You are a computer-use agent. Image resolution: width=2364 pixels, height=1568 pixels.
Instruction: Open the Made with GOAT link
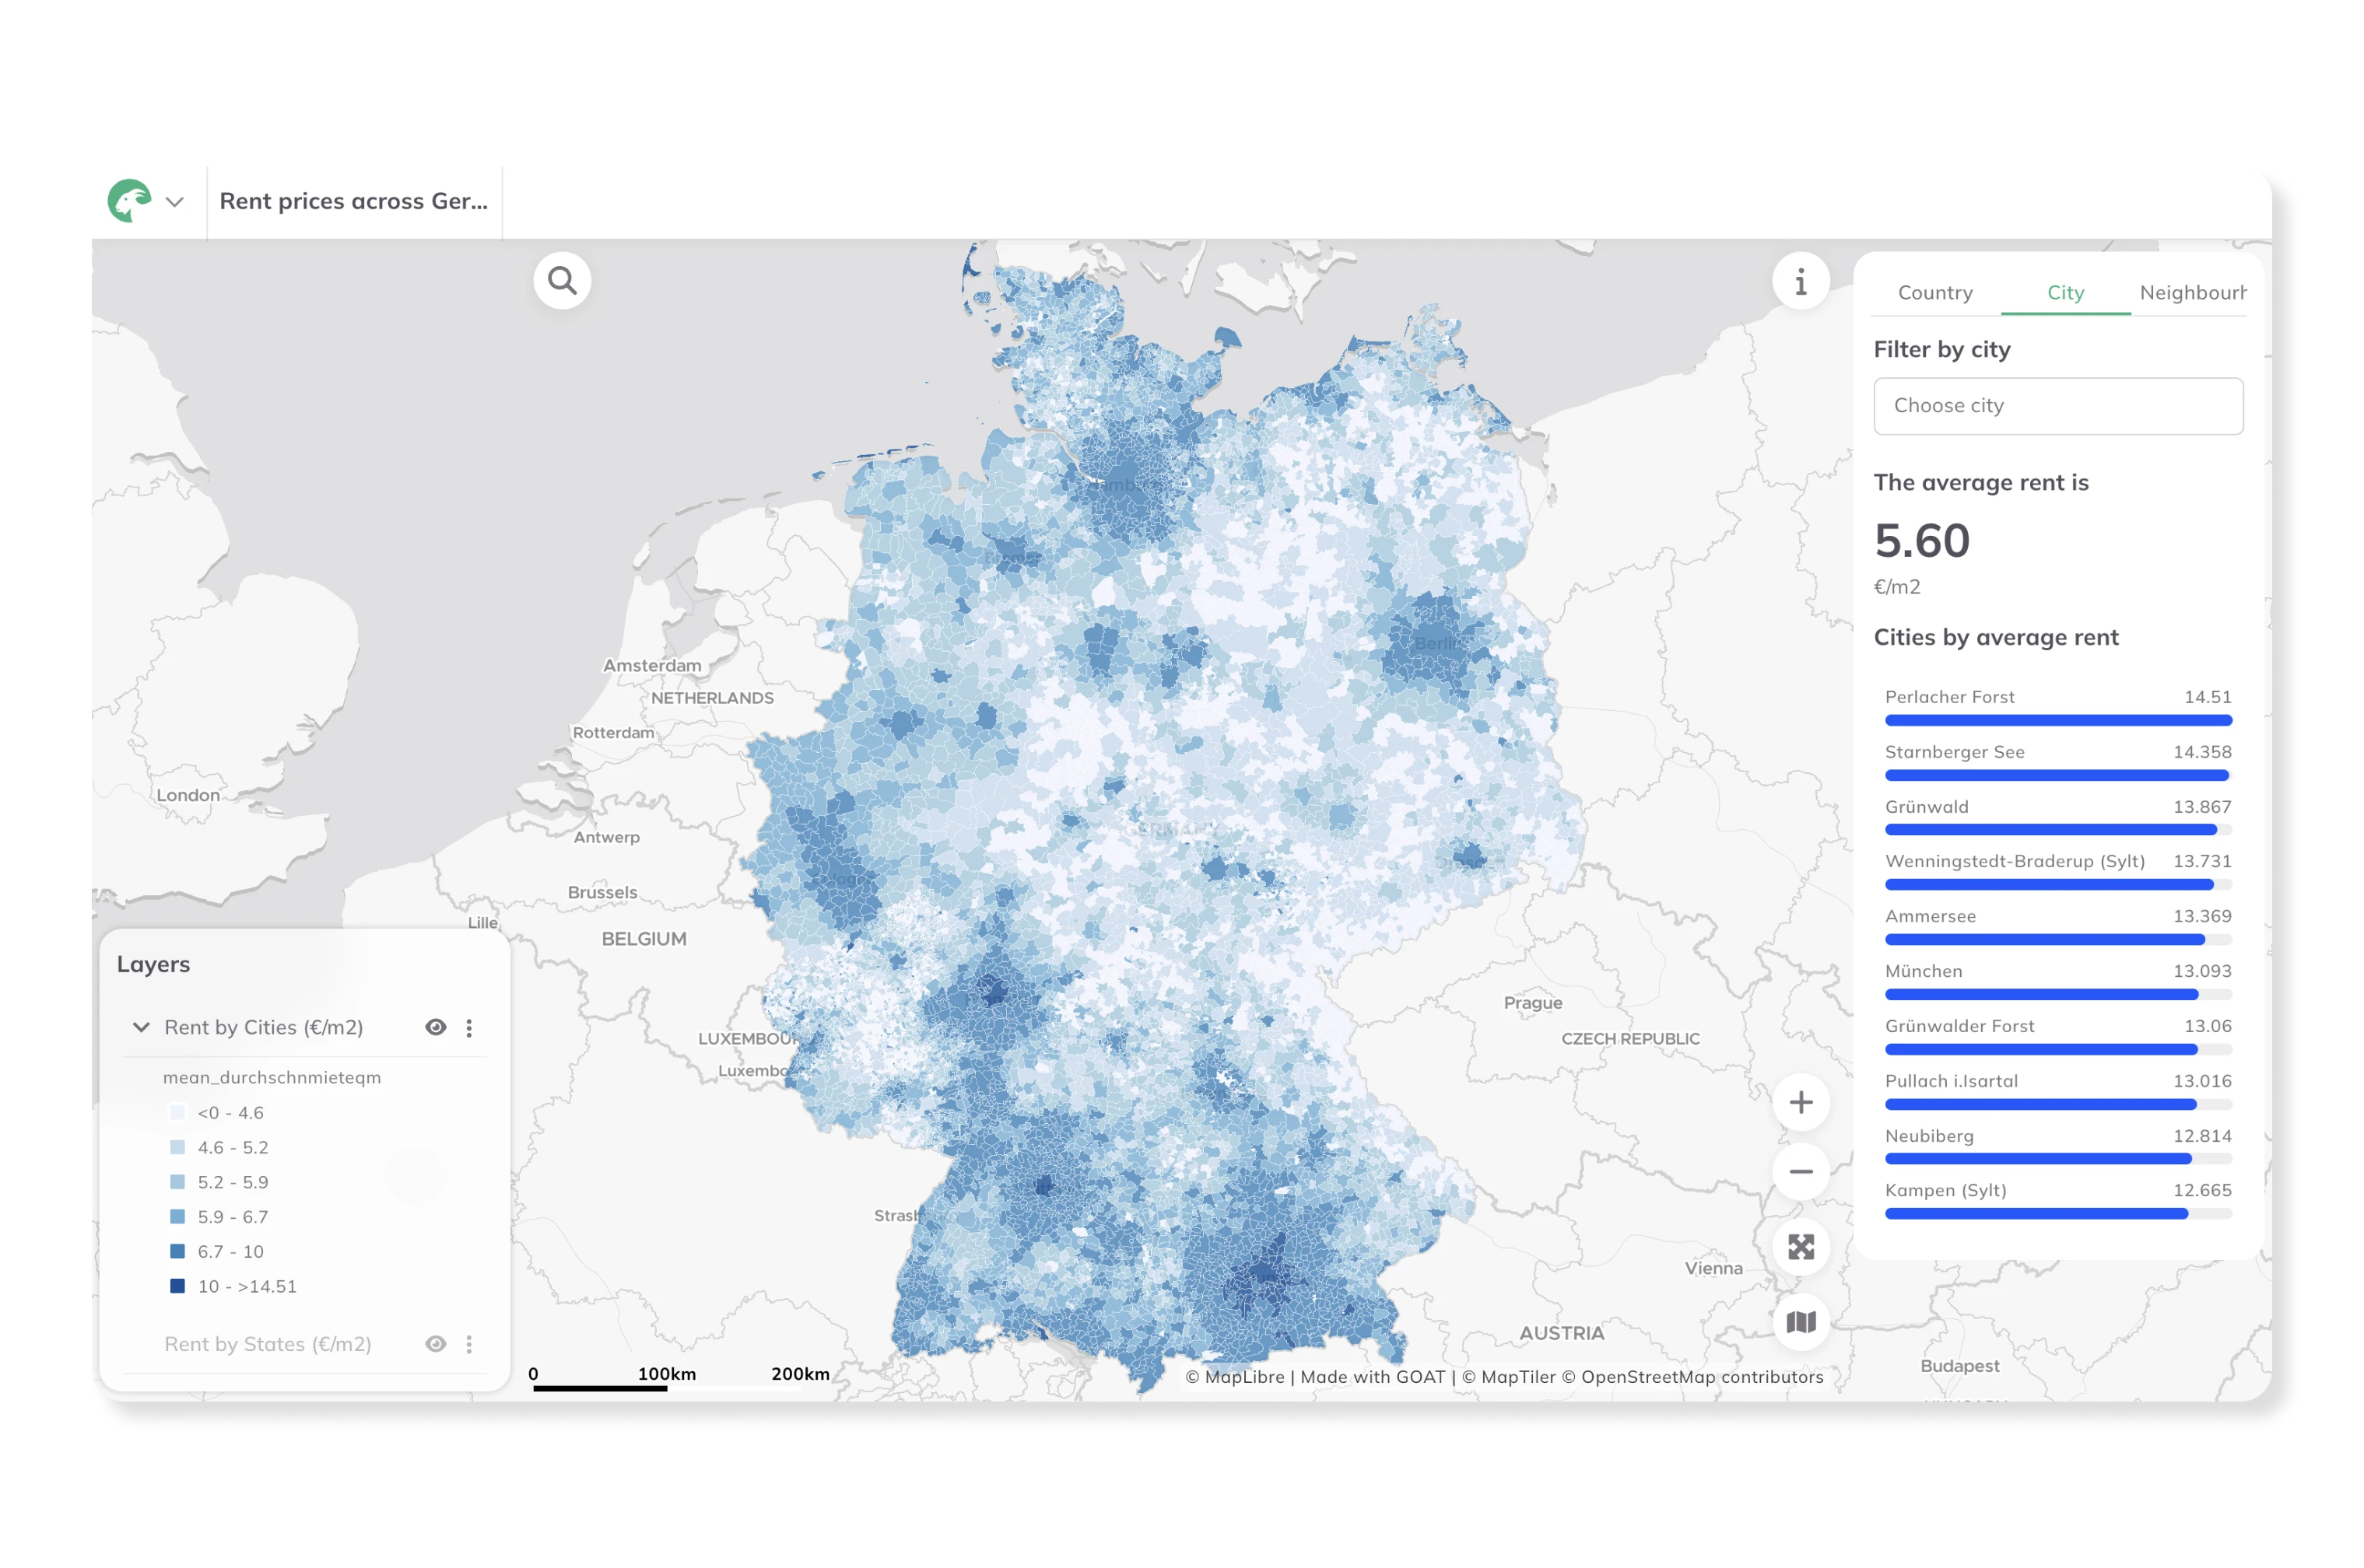click(x=1373, y=1377)
